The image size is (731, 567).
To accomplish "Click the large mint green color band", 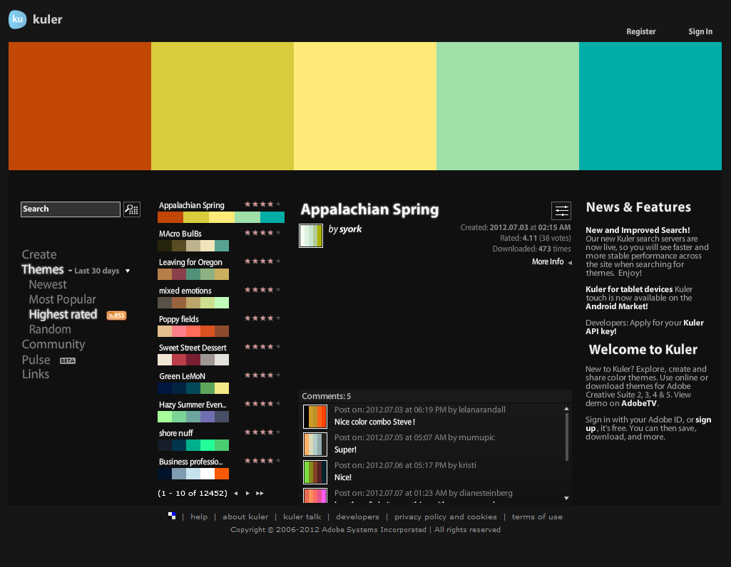I will pos(508,106).
